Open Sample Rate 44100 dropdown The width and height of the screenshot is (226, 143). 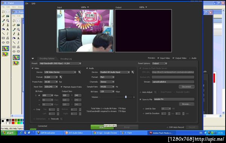coord(107,87)
